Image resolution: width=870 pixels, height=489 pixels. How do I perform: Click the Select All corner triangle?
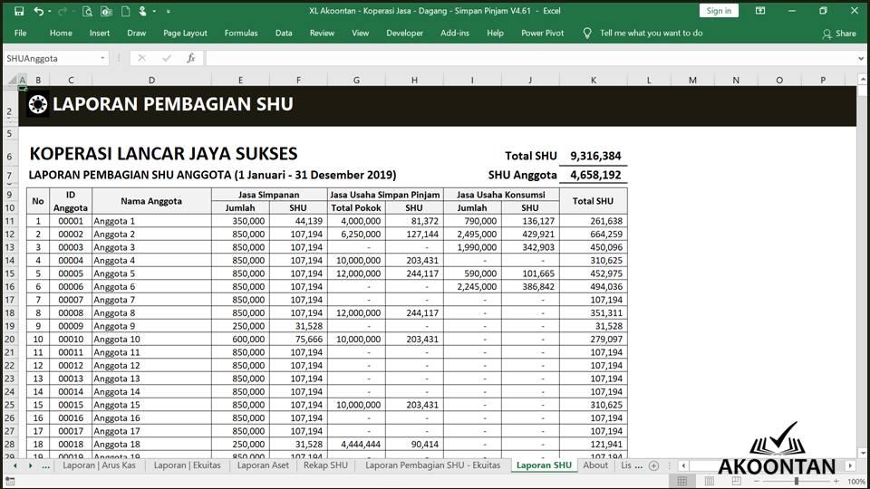coord(12,81)
